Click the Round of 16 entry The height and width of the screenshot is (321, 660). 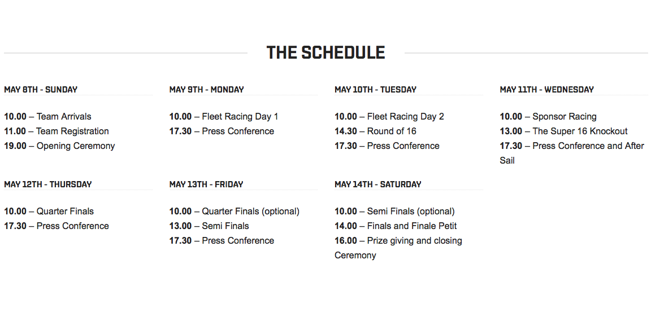coord(375,131)
